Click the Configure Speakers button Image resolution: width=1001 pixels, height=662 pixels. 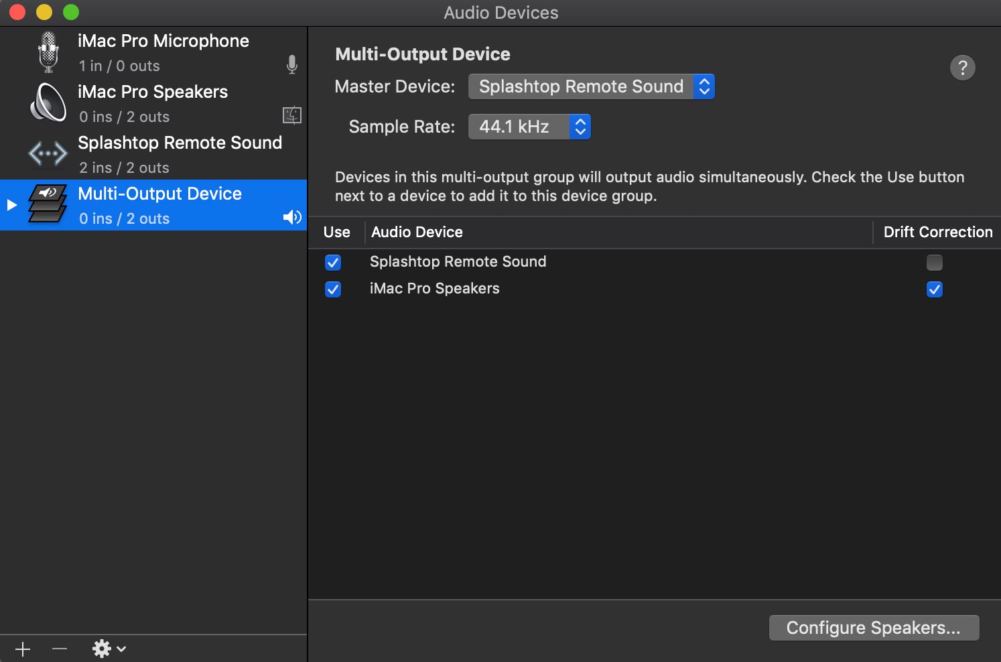[x=874, y=628]
